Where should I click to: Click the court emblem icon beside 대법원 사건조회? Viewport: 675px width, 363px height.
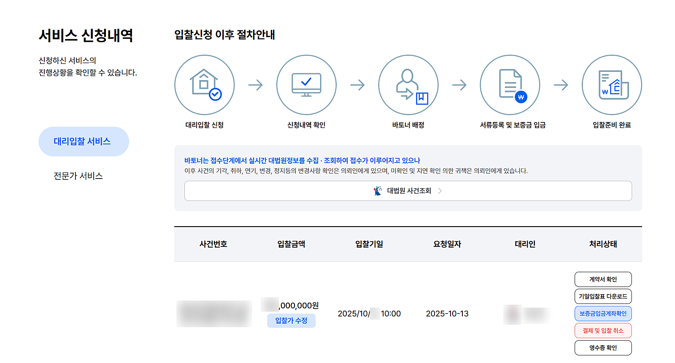378,191
